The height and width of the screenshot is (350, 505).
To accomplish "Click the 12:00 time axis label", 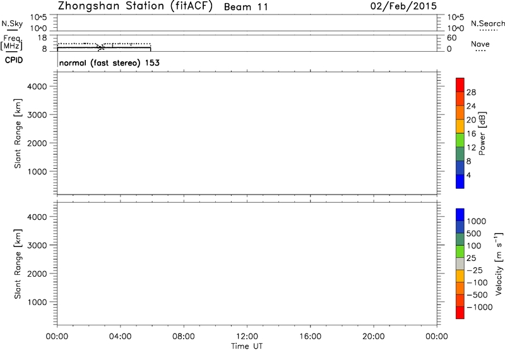I will (247, 337).
